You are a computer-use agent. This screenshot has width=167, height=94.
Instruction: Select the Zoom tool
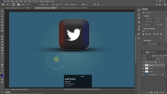[x=2, y=67]
